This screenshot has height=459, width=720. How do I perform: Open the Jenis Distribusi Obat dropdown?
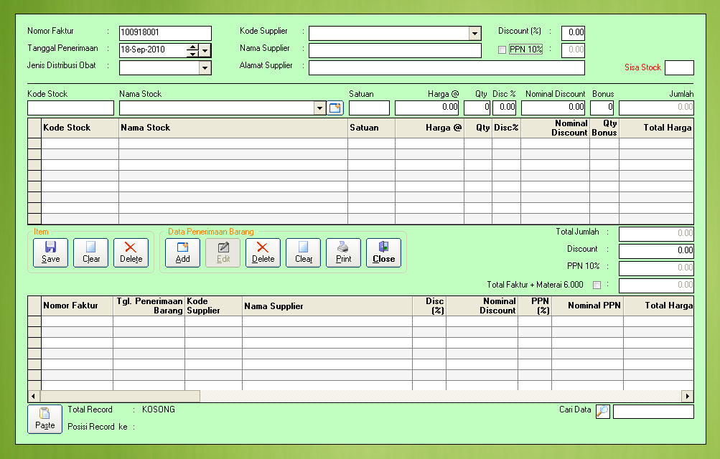[x=205, y=68]
